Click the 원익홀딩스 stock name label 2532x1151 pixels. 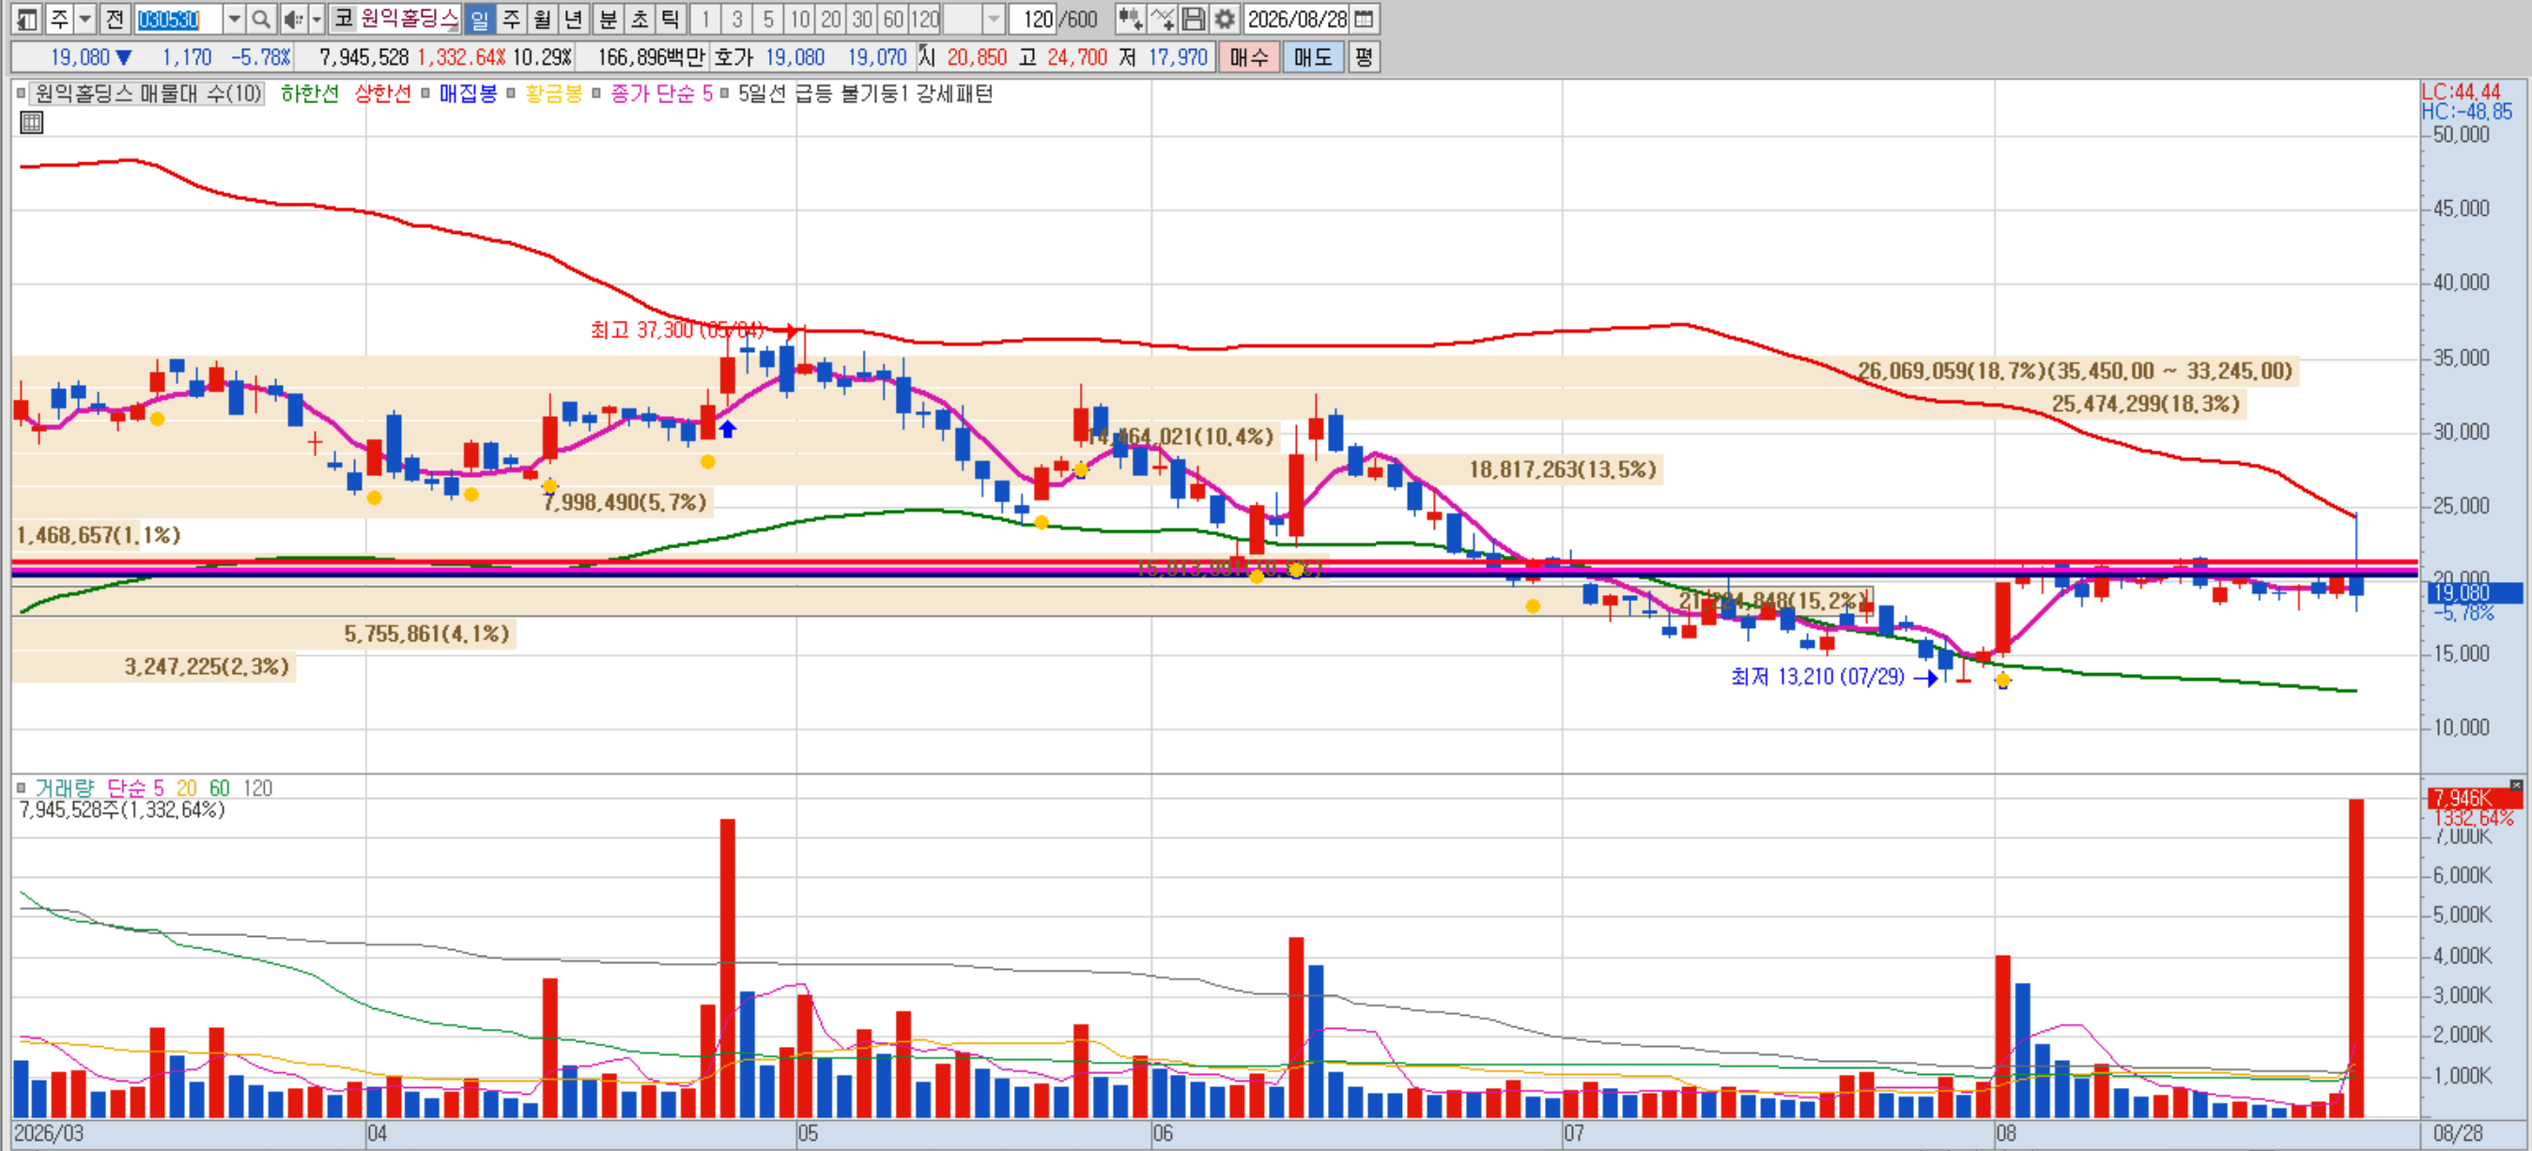(409, 19)
